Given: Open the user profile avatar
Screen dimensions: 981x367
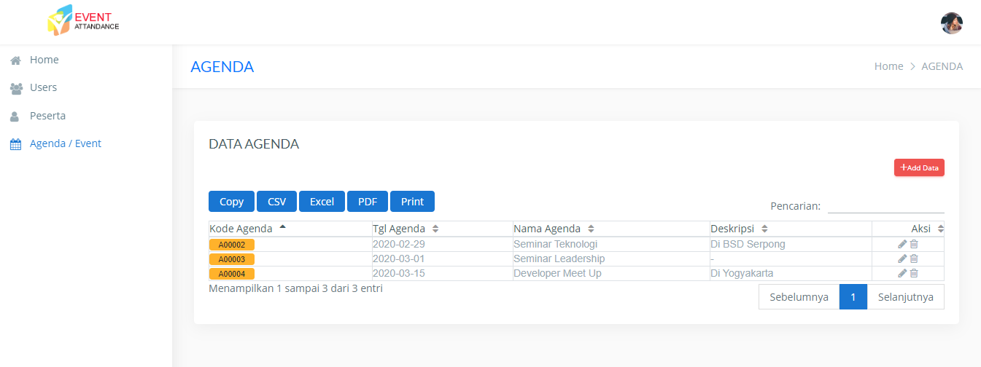Looking at the screenshot, I should pyautogui.click(x=951, y=23).
